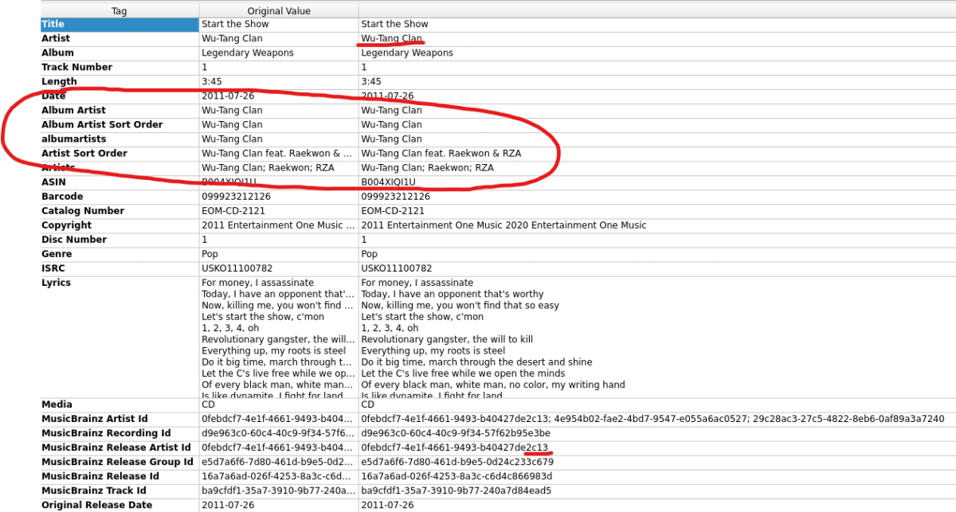
Task: Select the ISRC tag label
Action: click(53, 268)
